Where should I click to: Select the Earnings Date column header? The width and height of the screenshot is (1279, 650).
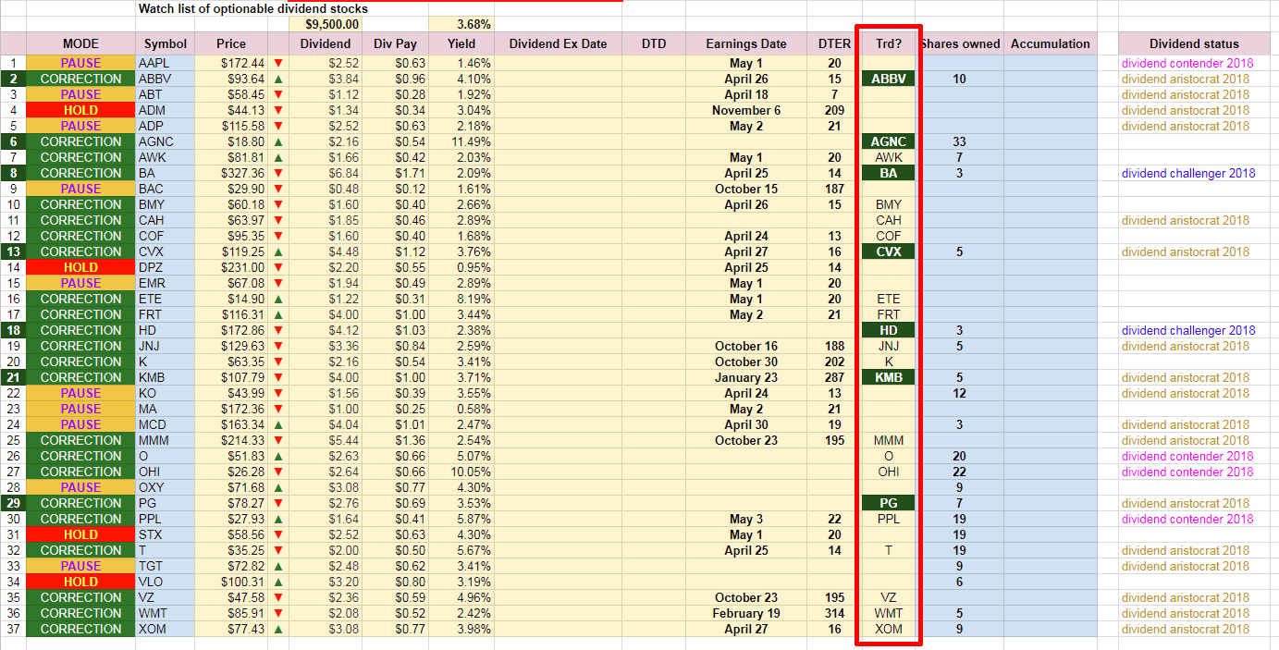(x=746, y=43)
